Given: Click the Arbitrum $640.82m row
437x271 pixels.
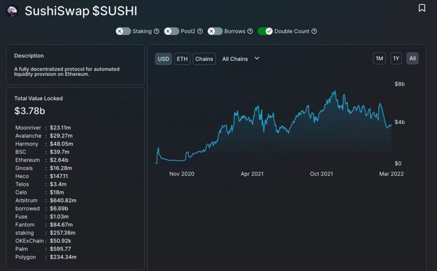Looking at the screenshot, I should point(46,201).
